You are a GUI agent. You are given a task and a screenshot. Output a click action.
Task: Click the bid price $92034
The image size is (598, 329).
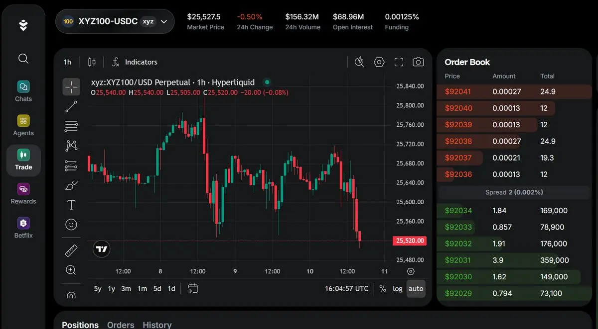pos(458,211)
